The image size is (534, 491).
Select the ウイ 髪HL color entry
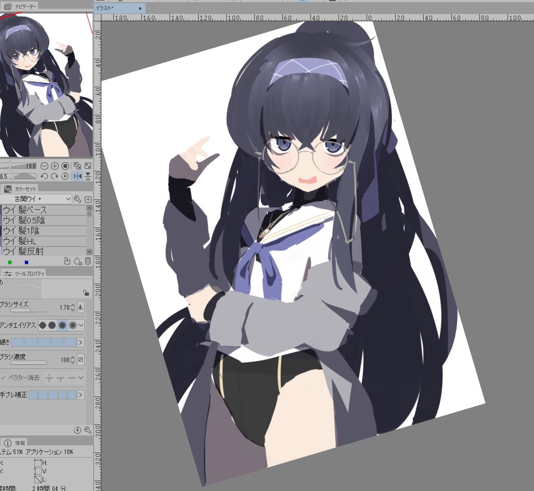pyautogui.click(x=43, y=241)
